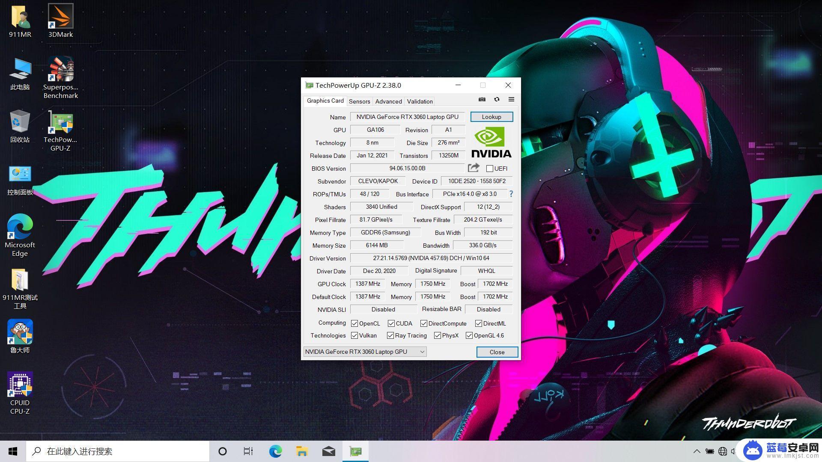Click Bus Interface question mark help

(511, 194)
